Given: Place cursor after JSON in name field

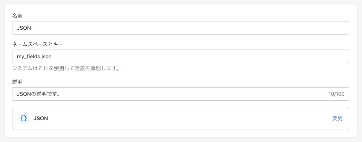Looking at the screenshot, I should click(31, 28).
